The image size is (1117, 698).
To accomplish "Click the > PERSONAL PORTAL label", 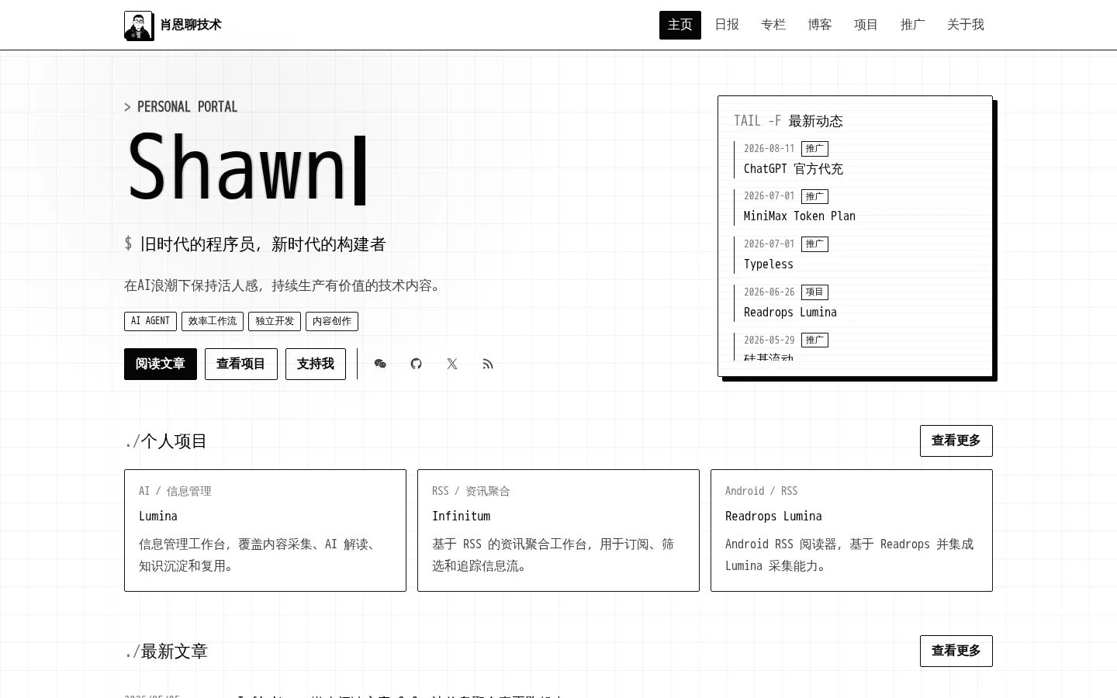I will [181, 107].
